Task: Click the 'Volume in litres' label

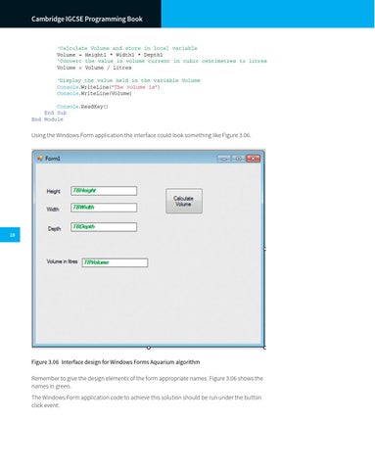Action: 62,261
